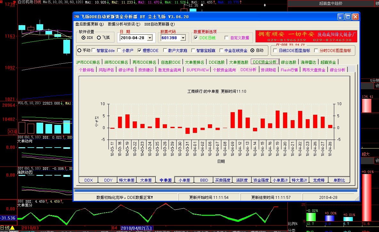Untick the 理想DDE checkbox
Screen dimensions: 379x232
pos(139,50)
